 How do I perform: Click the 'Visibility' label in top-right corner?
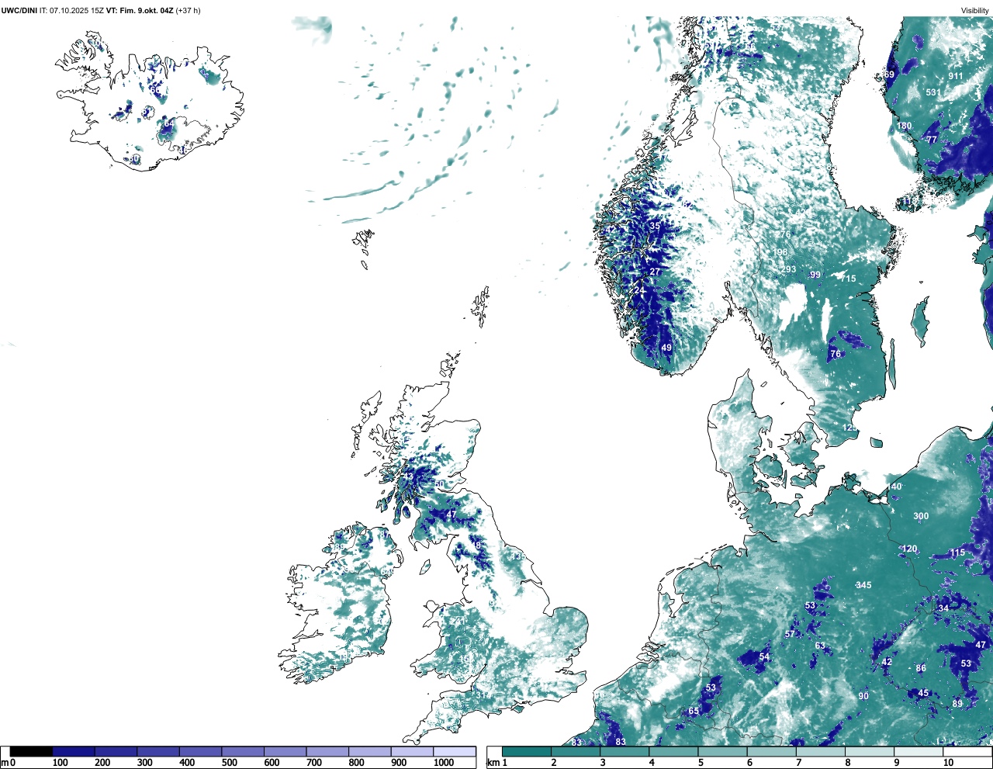(975, 11)
